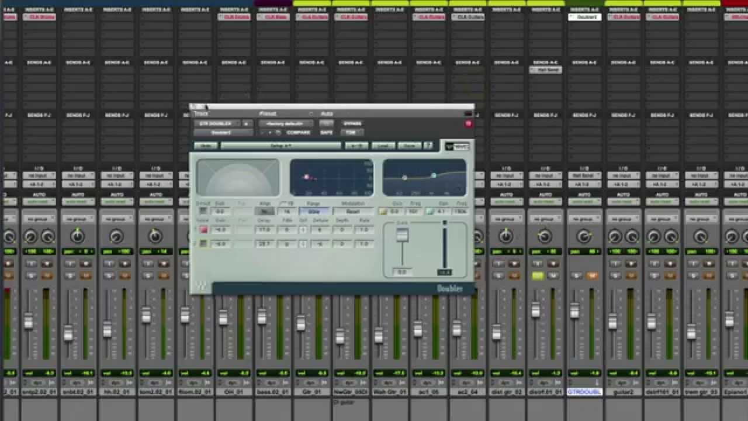Screen dimensions: 748x421
Task: Click the W logo at Doubler bottom-left
Action: point(200,285)
